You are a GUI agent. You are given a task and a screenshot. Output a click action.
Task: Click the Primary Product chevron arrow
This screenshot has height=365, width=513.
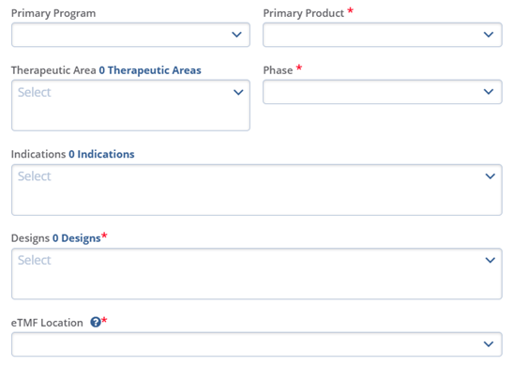(489, 35)
